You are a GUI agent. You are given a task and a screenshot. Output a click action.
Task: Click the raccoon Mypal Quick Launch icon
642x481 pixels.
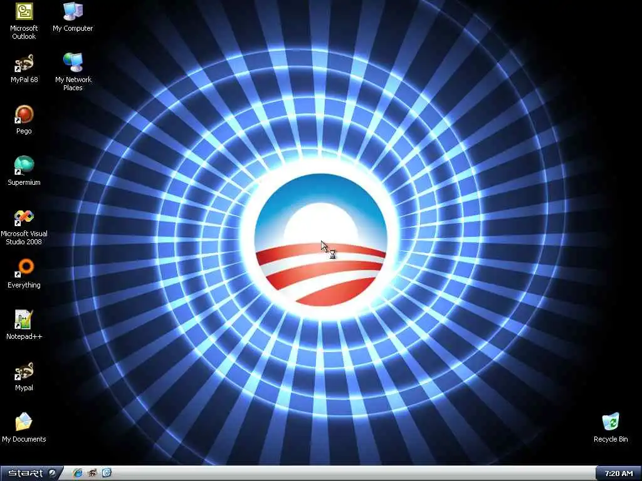point(93,473)
